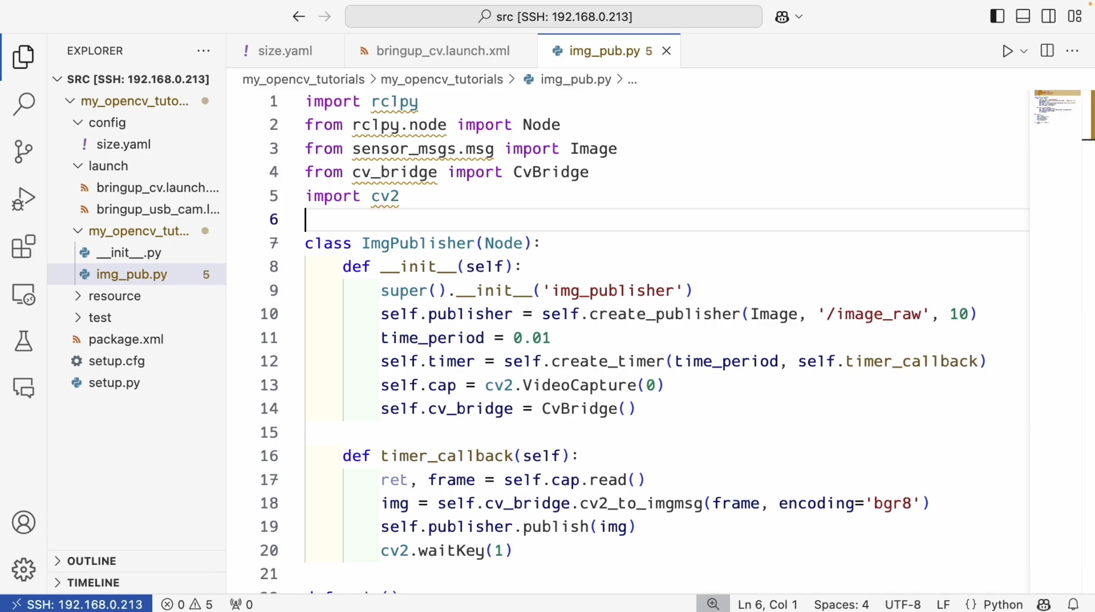This screenshot has height=612, width=1095.
Task: Toggle the bottom panel visibility
Action: (x=1023, y=17)
